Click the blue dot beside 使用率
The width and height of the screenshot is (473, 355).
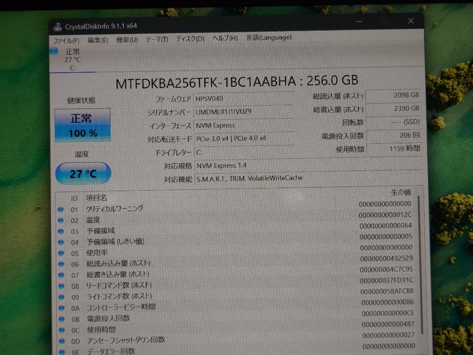point(60,253)
